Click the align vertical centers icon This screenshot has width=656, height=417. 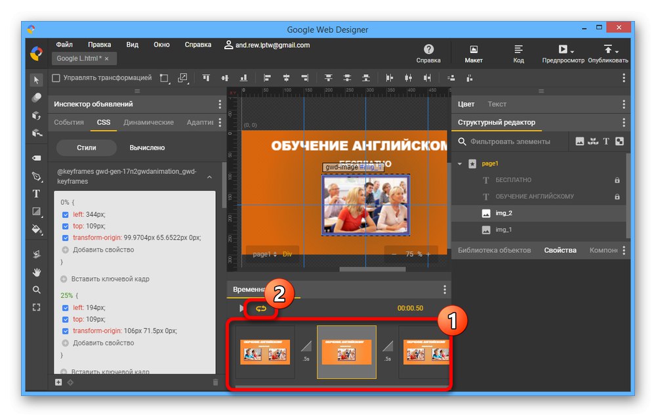click(225, 78)
